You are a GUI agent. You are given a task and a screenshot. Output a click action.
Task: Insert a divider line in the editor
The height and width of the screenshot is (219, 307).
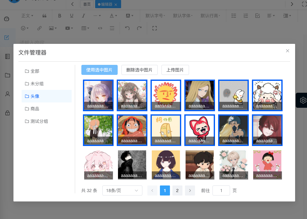click(x=112, y=28)
